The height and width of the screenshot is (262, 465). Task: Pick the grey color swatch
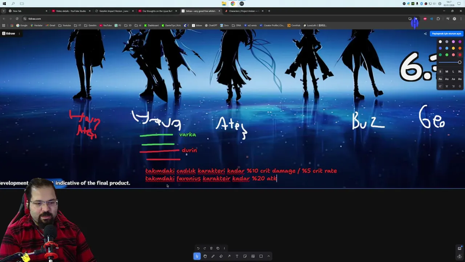[x=447, y=42]
